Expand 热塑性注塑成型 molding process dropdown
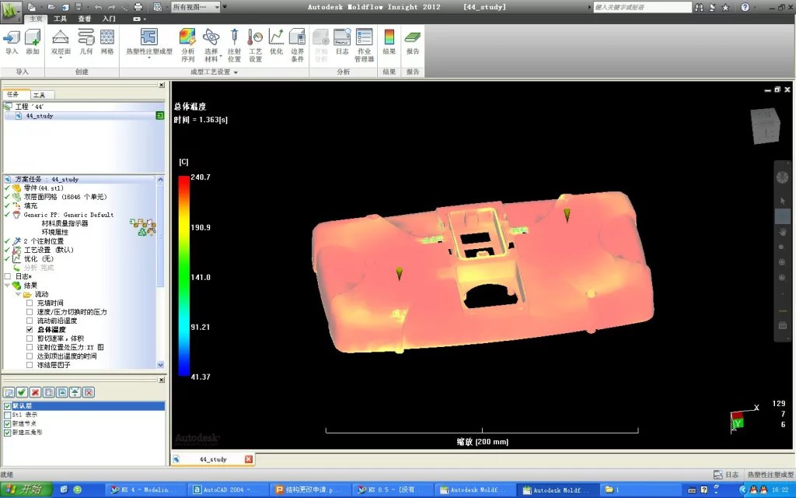Image resolution: width=796 pixels, height=498 pixels. coord(149,57)
